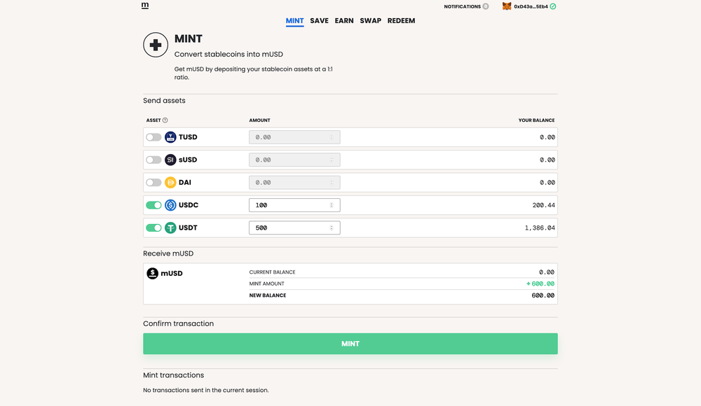Click the green MINT confirm button
The height and width of the screenshot is (406, 701).
350,344
